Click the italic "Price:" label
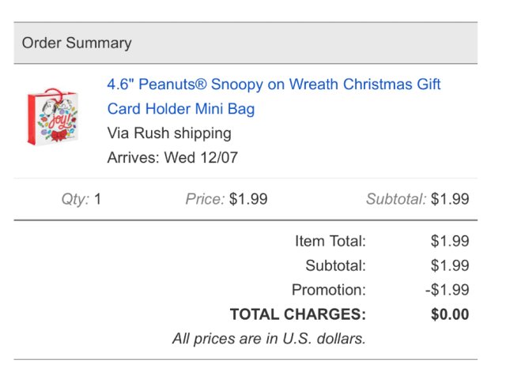 coord(206,199)
